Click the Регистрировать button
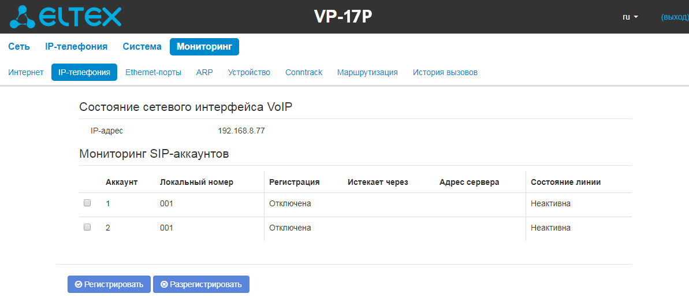The height and width of the screenshot is (301, 689). click(109, 284)
